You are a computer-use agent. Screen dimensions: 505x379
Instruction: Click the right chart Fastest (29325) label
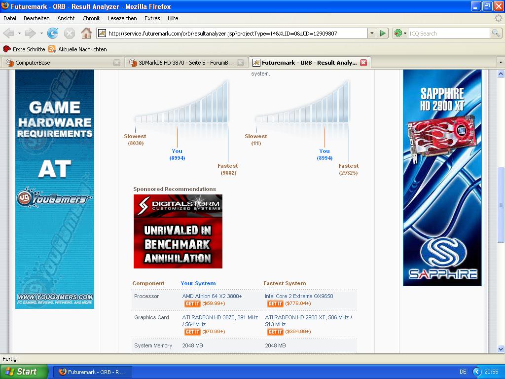pyautogui.click(x=349, y=169)
